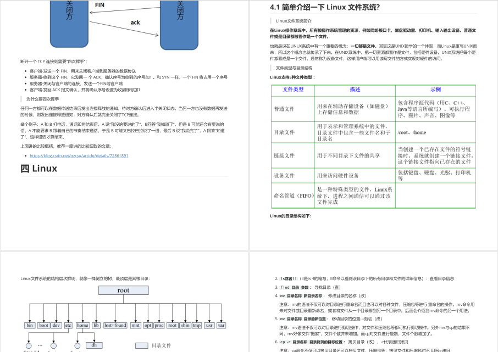This screenshot has height=352, width=498.
Task: Click the 'ack' arrow label in diagram
Action: pyautogui.click(x=135, y=23)
